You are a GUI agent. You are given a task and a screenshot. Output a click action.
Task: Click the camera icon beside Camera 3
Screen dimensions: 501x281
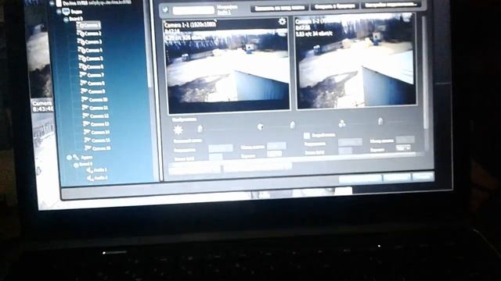(x=81, y=41)
